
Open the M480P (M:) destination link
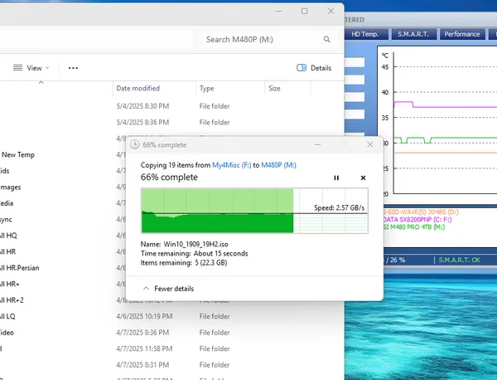278,165
